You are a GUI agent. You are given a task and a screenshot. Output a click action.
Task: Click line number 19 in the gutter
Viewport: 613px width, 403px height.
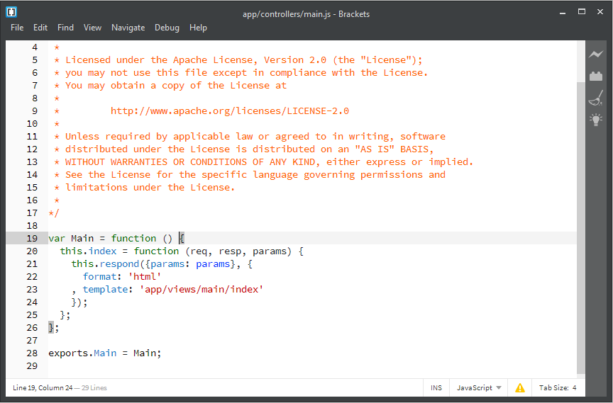[x=32, y=239]
